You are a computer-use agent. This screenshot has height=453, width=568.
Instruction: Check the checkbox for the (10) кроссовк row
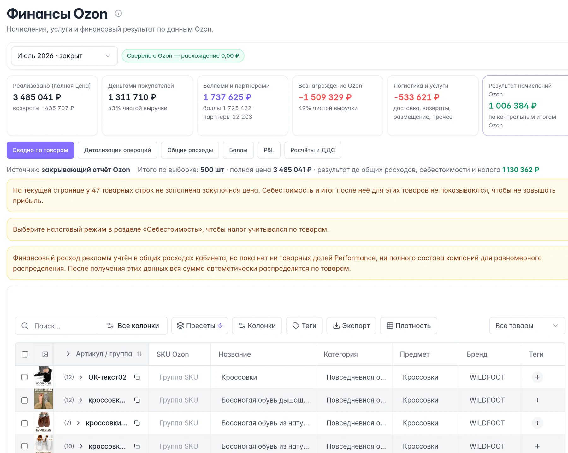25,446
